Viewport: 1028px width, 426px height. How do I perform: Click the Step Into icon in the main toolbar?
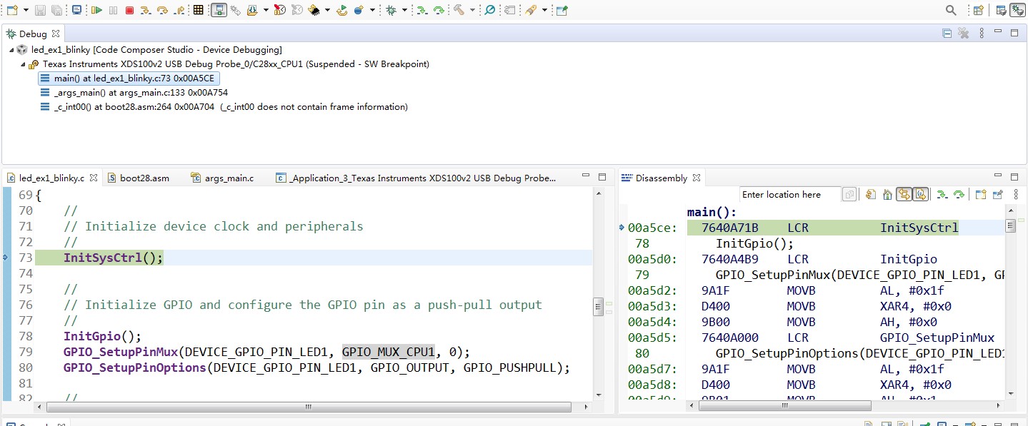click(x=146, y=10)
